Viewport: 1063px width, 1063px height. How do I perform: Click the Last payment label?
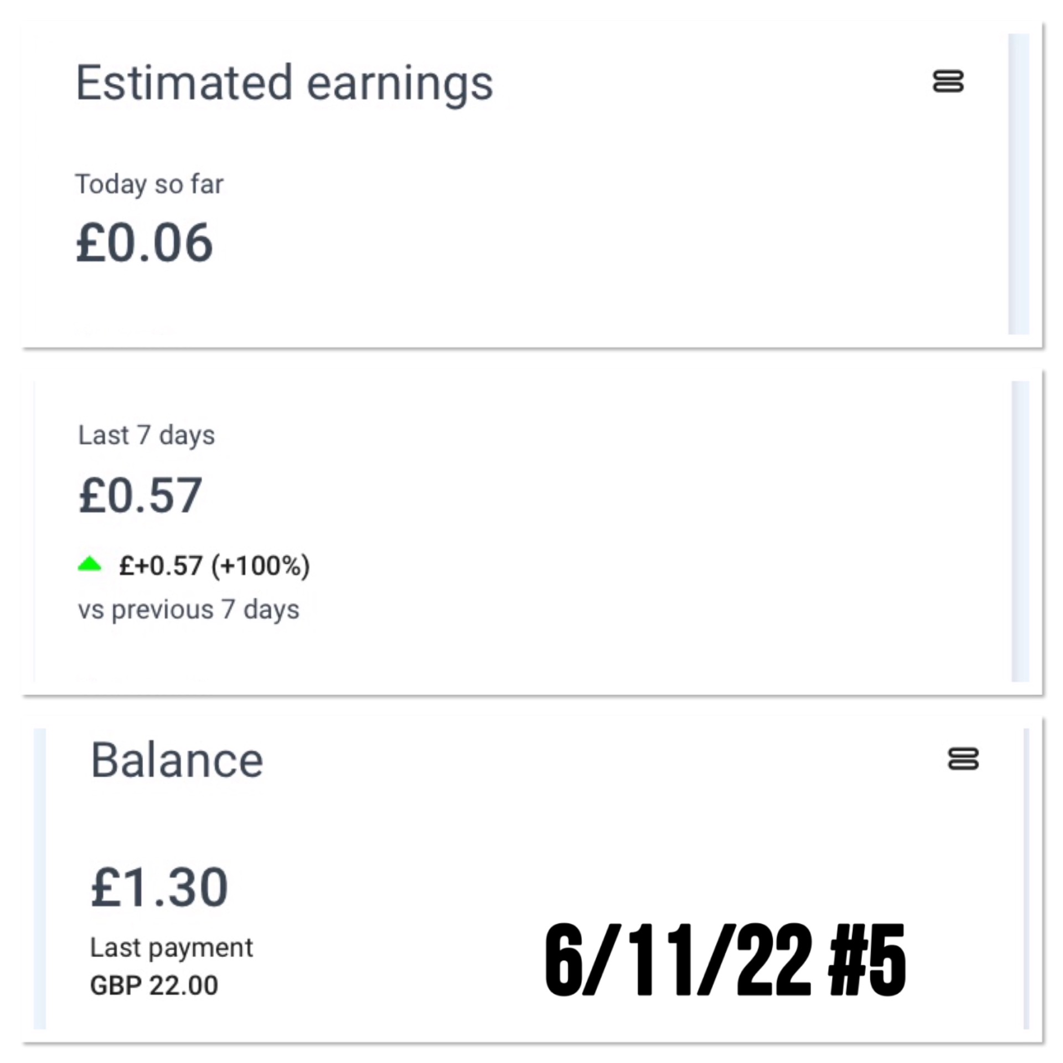coord(171,947)
